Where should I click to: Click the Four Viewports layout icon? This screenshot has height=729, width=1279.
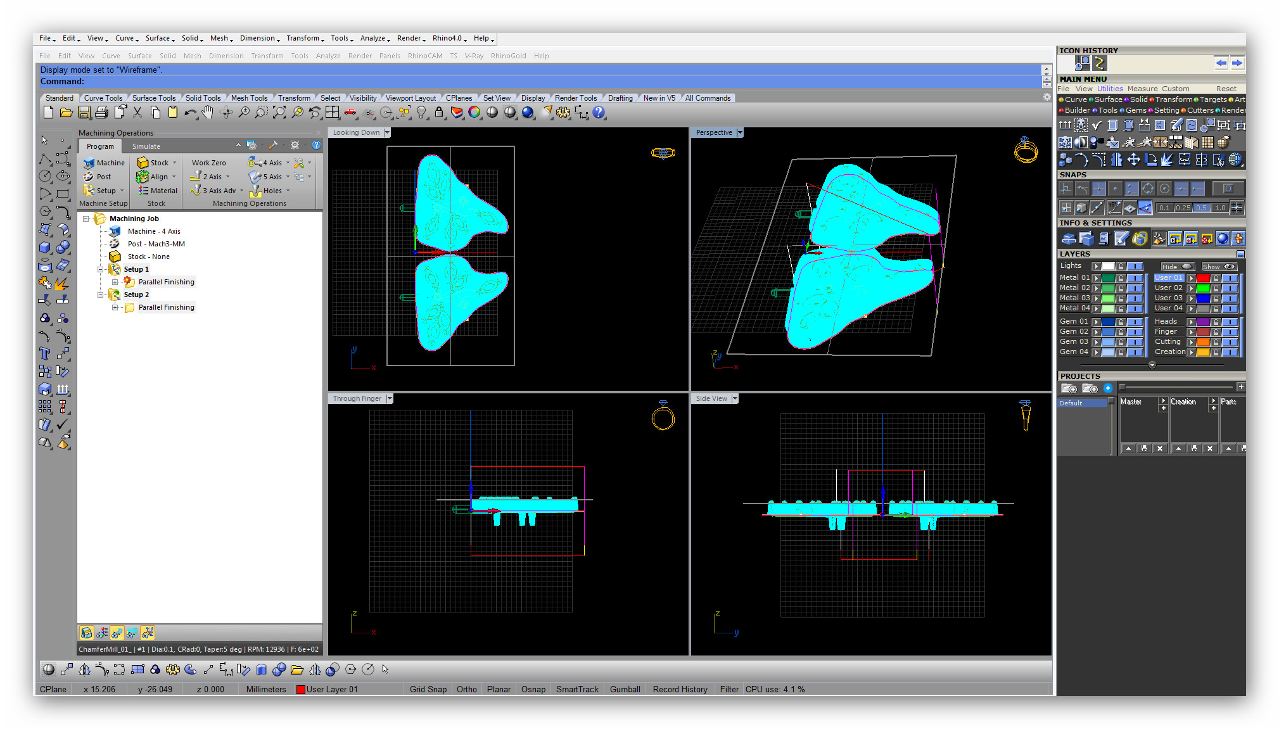tap(333, 113)
